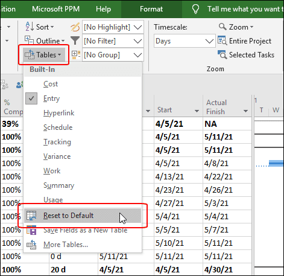
Task: Open the Help tab
Action: (x=103, y=9)
